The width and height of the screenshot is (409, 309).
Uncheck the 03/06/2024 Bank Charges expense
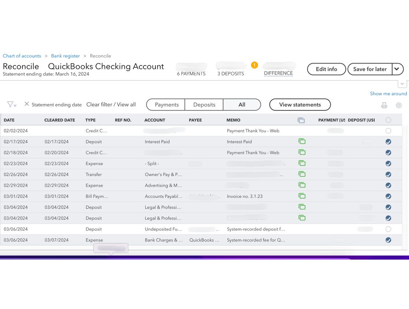(x=388, y=240)
